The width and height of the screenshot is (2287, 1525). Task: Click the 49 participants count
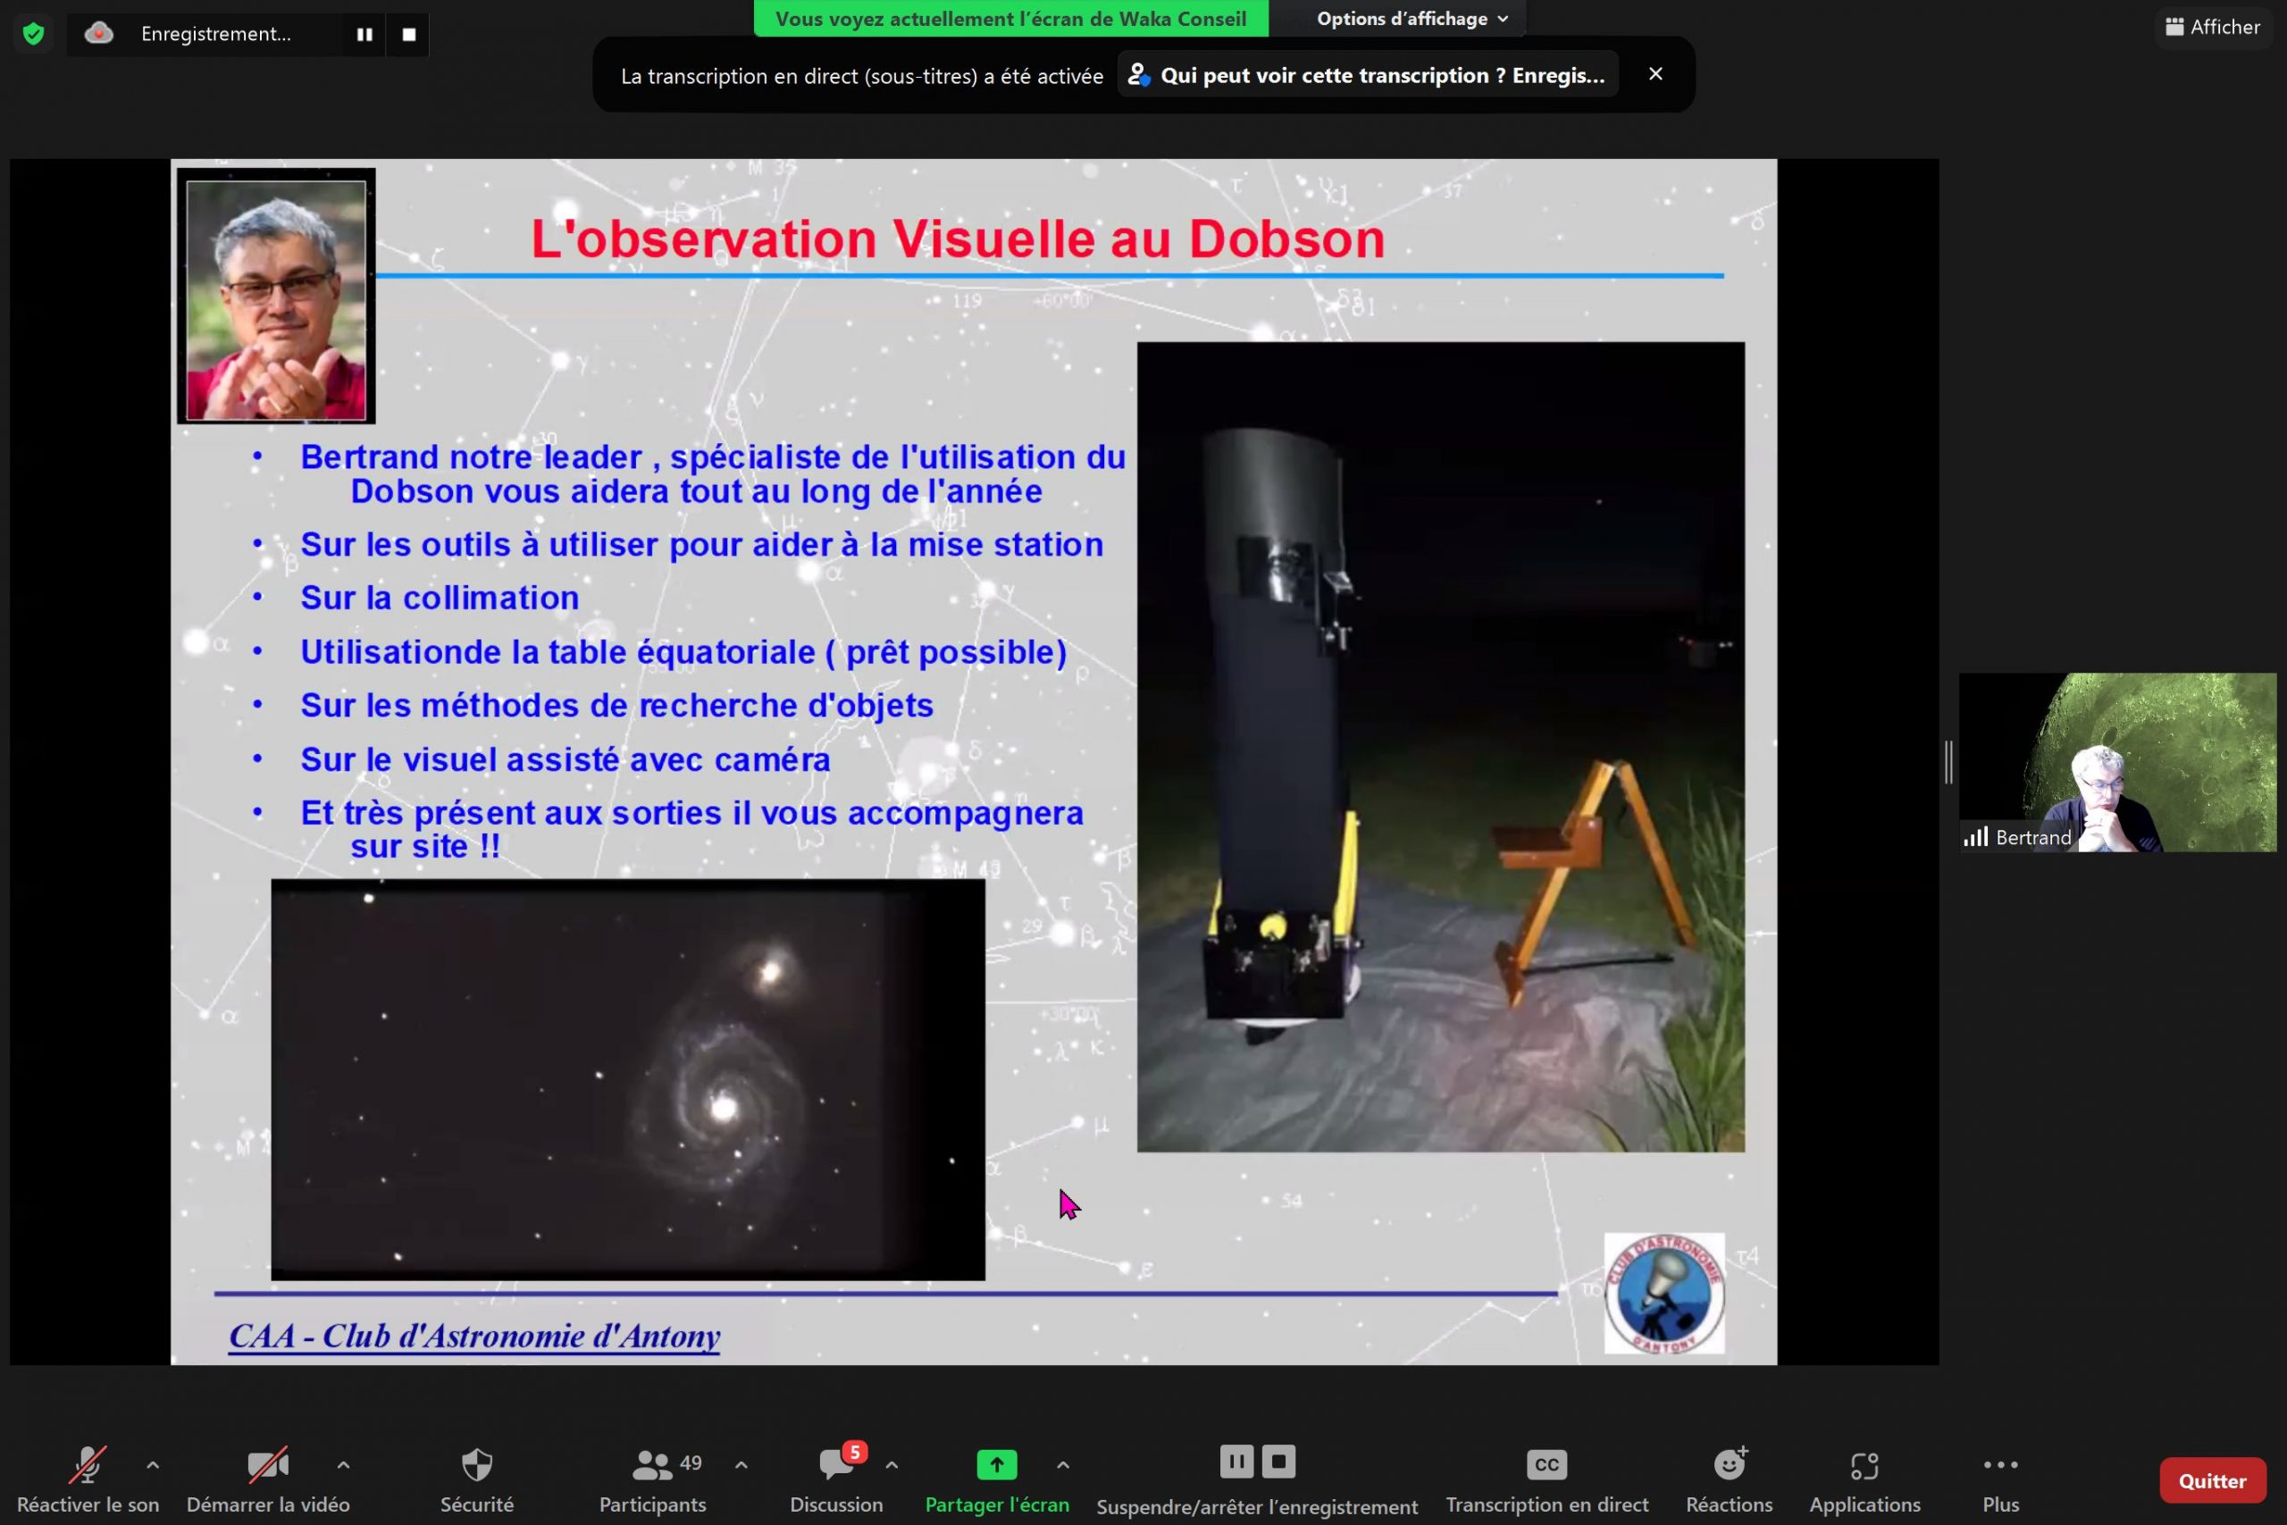[691, 1462]
